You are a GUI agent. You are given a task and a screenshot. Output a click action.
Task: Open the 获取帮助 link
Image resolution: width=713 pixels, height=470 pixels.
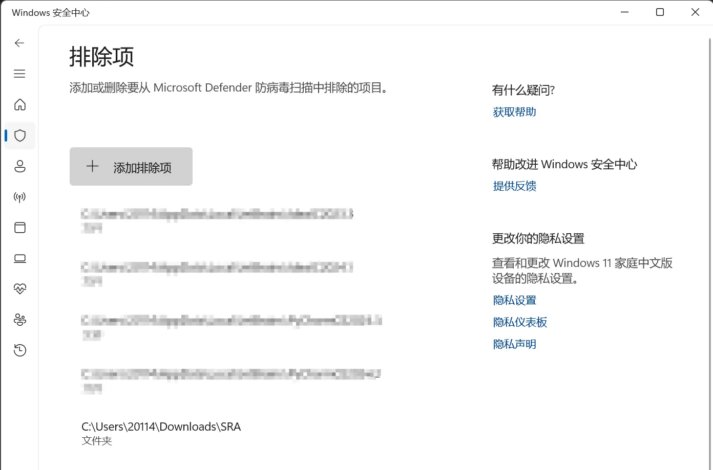pos(514,112)
